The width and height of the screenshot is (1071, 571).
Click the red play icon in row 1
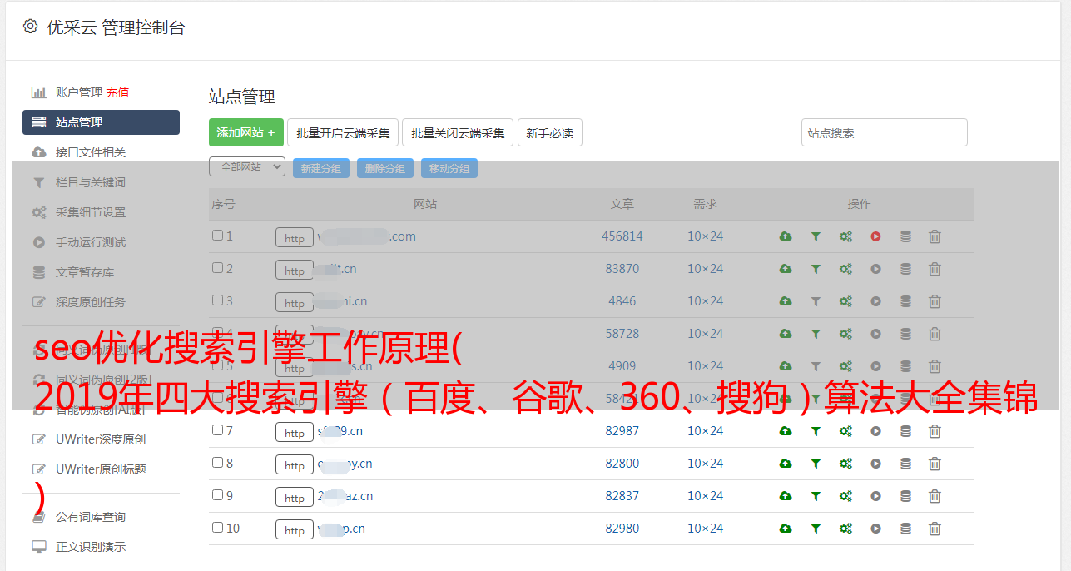875,236
